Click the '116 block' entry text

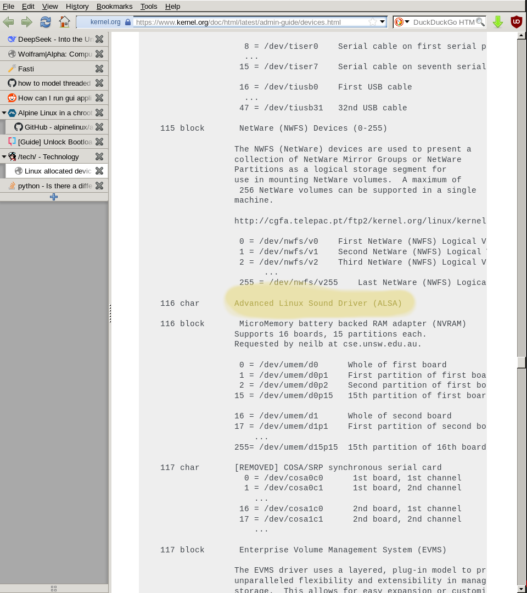[182, 324]
